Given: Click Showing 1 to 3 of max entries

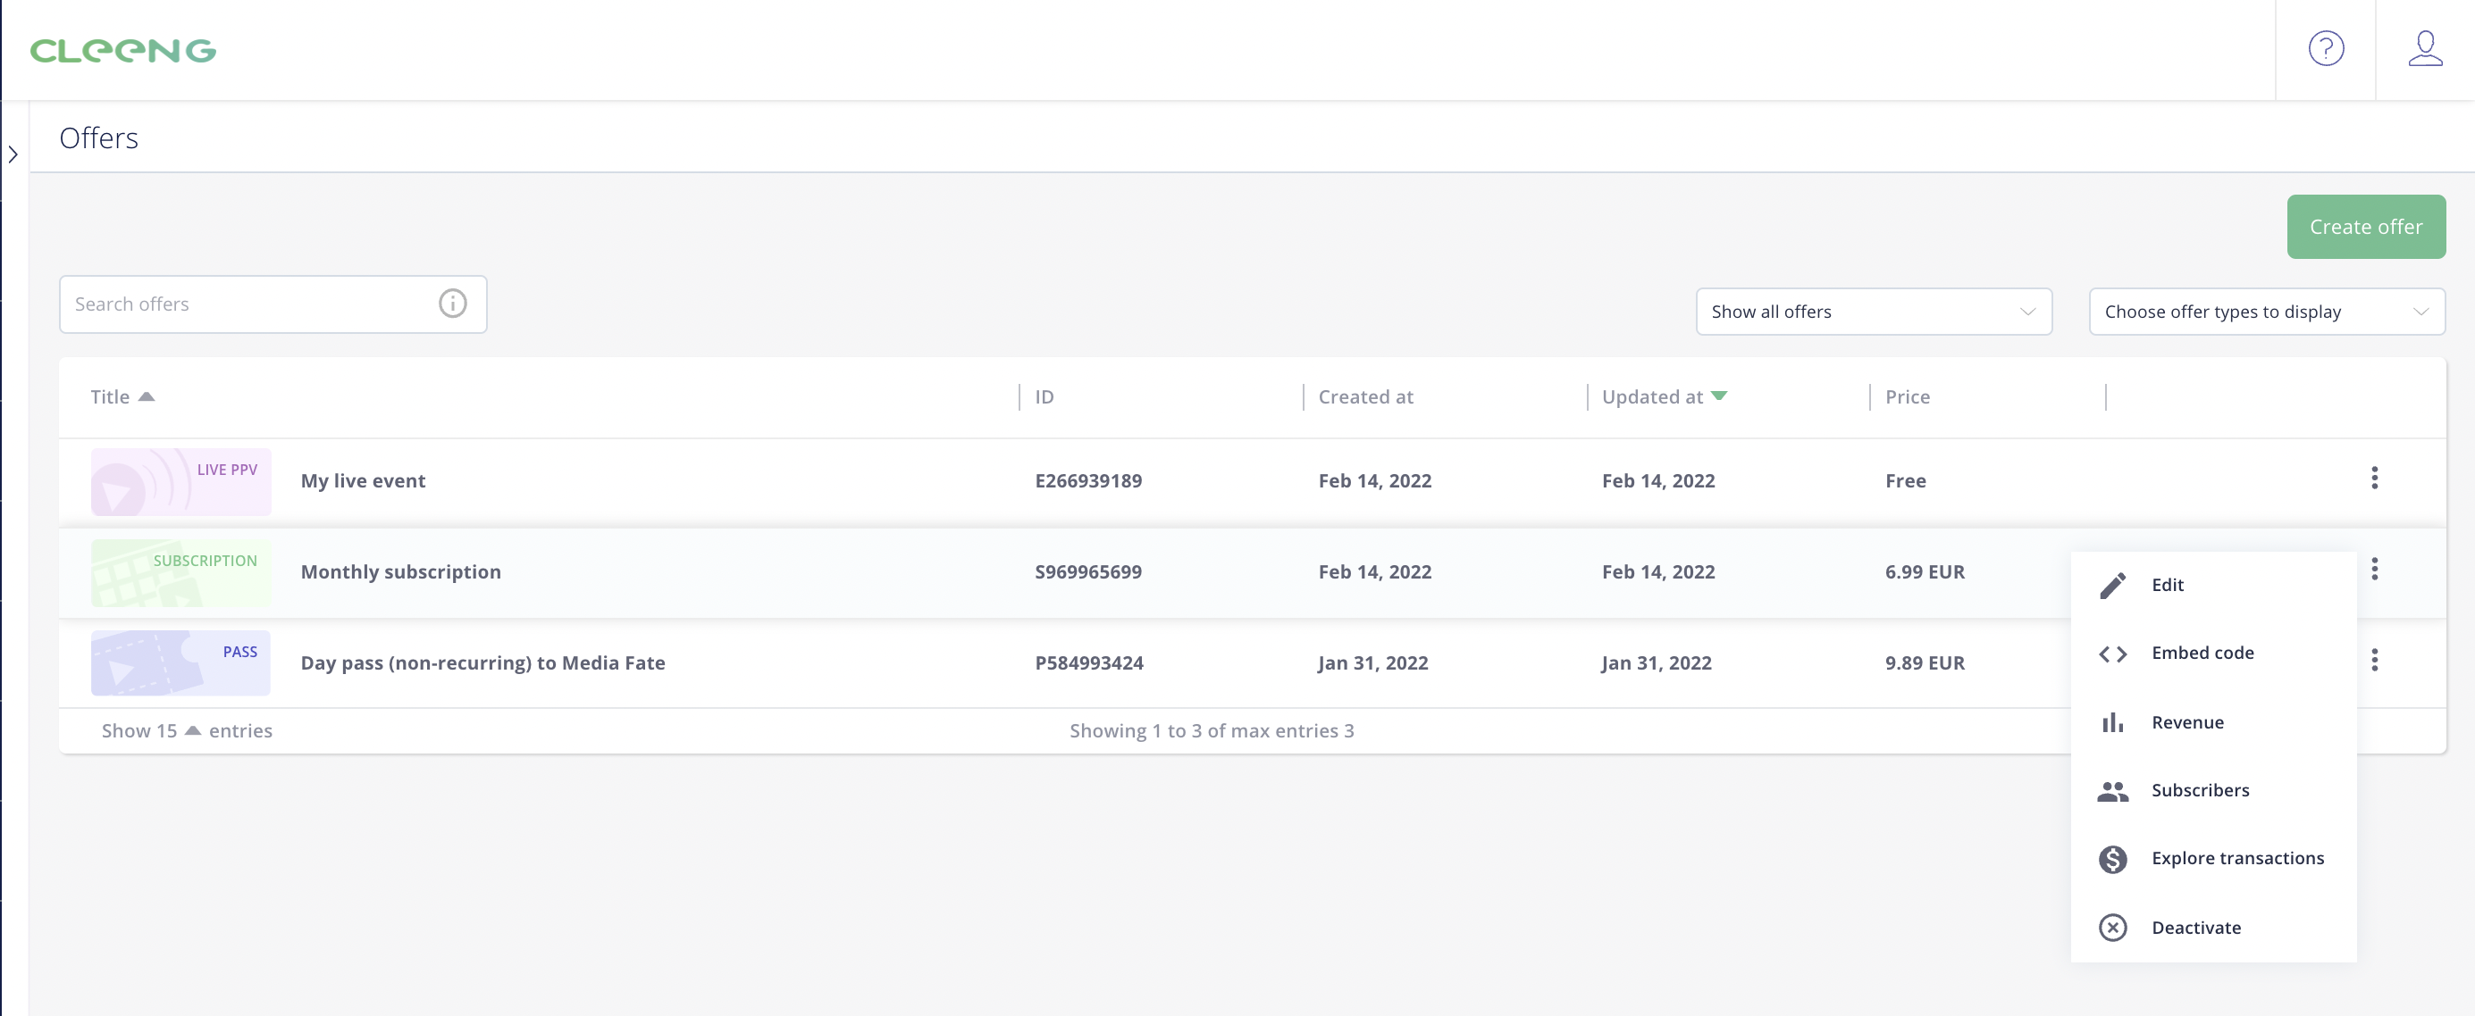Looking at the screenshot, I should (x=1212, y=731).
